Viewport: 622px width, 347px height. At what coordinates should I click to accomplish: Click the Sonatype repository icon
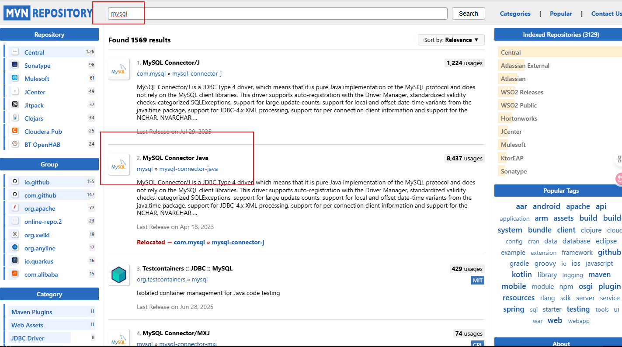point(15,65)
